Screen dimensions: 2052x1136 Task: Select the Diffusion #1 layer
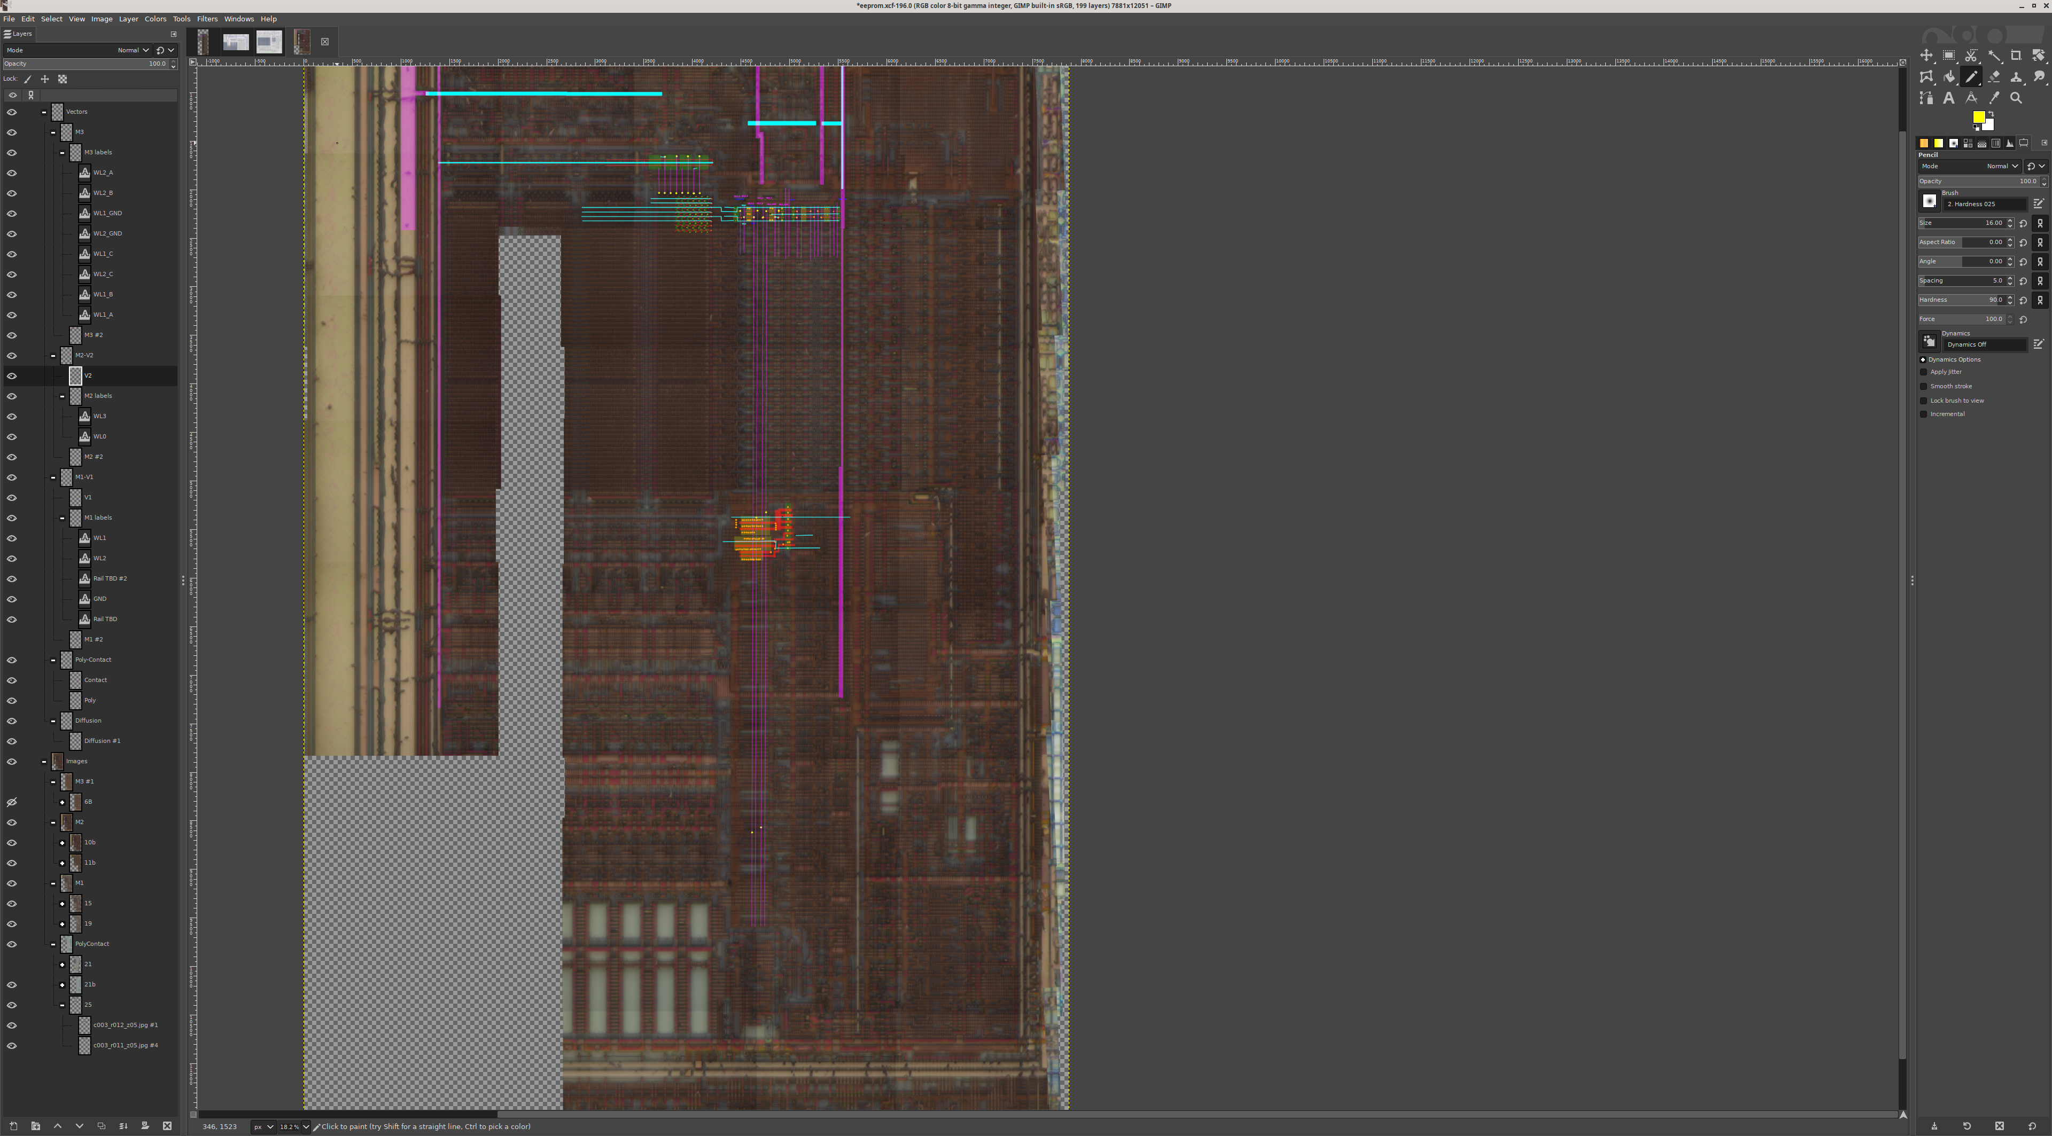point(102,741)
